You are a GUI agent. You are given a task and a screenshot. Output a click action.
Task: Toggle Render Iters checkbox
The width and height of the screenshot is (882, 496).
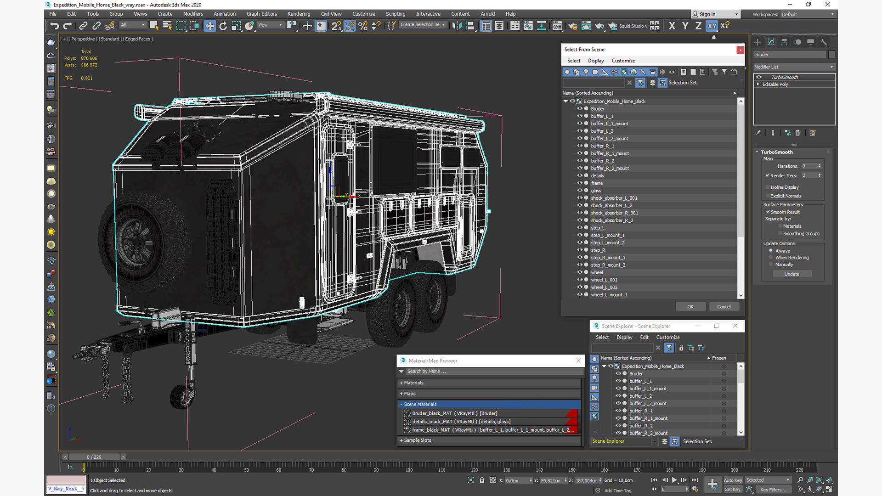pos(768,175)
